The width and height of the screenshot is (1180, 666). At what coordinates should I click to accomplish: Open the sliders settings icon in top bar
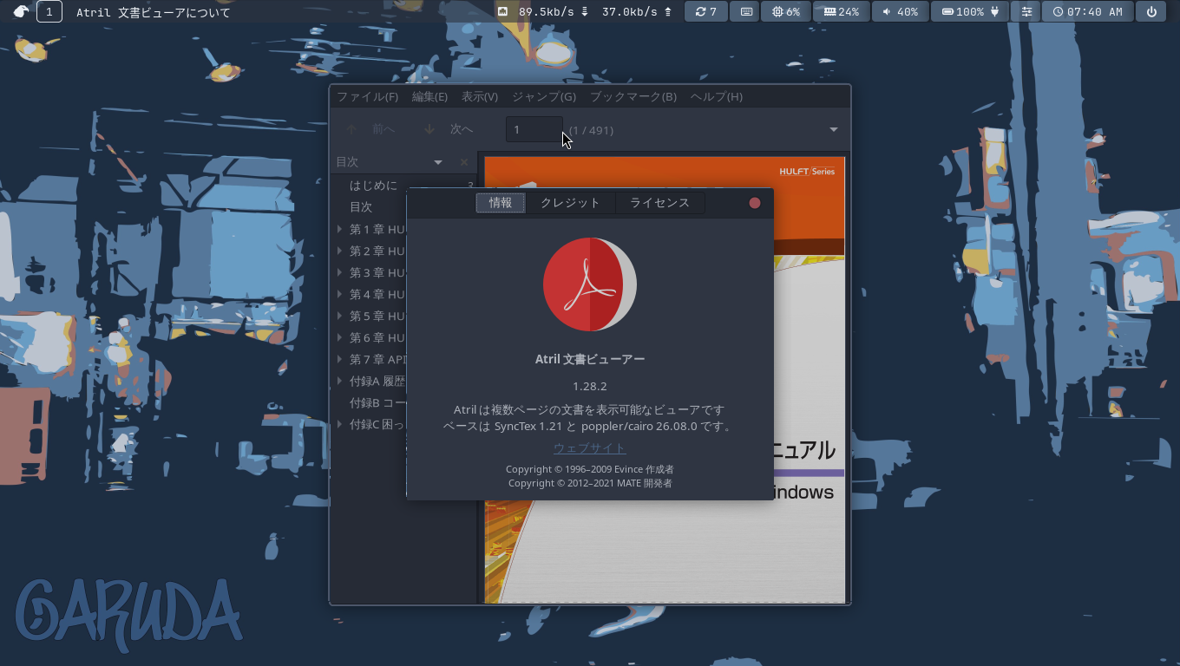(x=1027, y=11)
